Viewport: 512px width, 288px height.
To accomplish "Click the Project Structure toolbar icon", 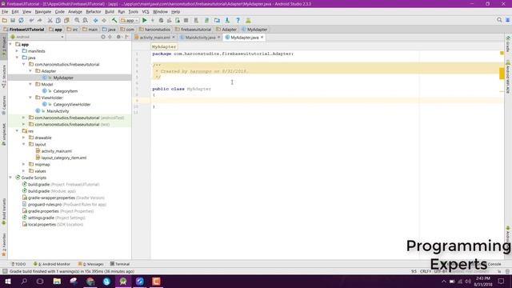I will (x=217, y=20).
